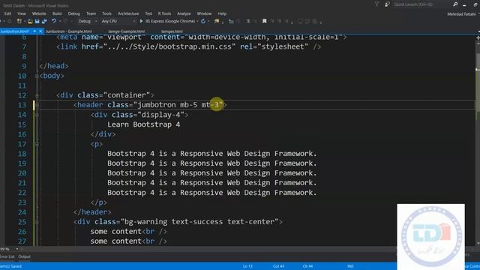
Task: Switch to the tab right of Jumbotron - Example.html
Action: [x=127, y=31]
